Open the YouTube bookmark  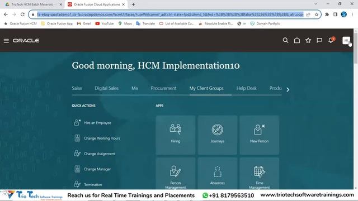[x=105, y=23]
